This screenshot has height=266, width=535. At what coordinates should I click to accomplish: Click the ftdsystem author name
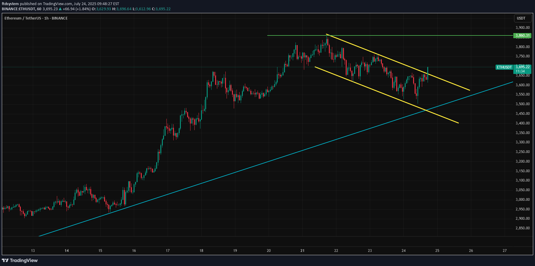point(10,4)
